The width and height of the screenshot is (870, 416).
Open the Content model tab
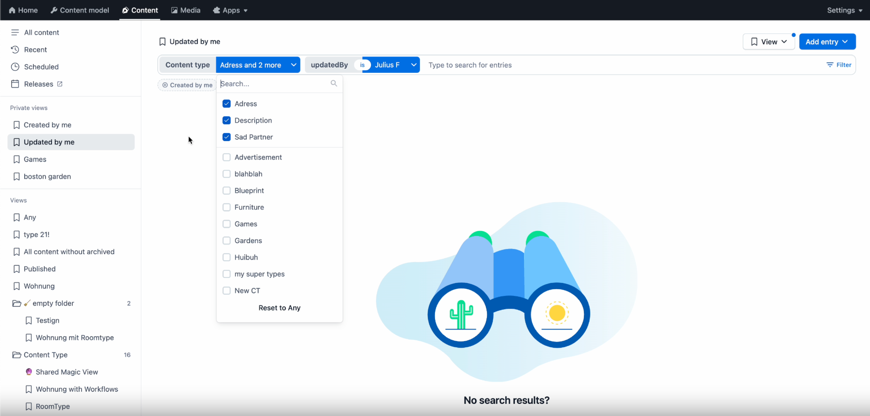[x=80, y=10]
